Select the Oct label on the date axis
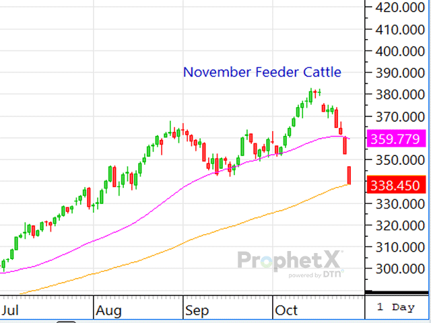Screen dimensions: 431x323 tap(286, 311)
